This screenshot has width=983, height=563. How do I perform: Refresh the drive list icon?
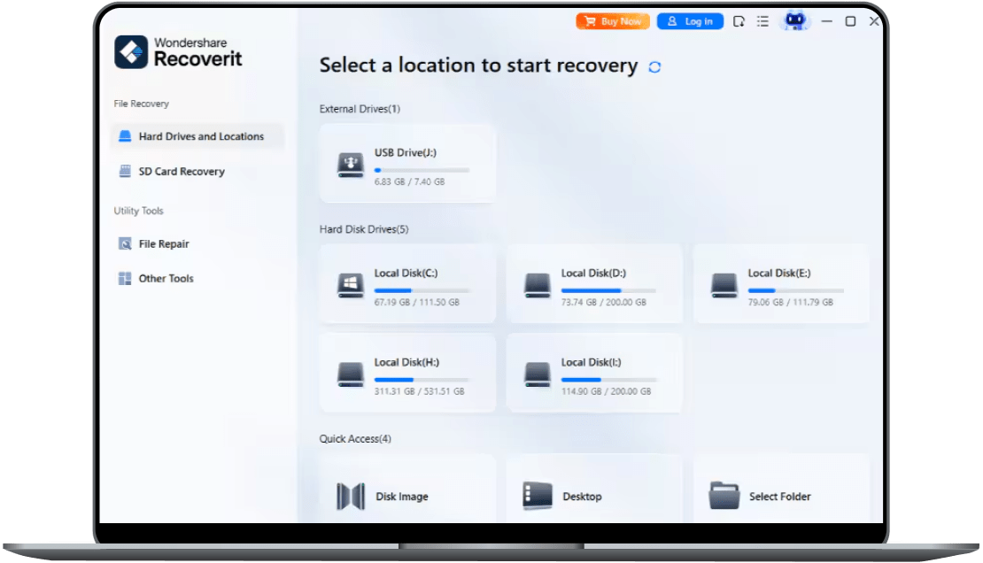[x=654, y=67]
